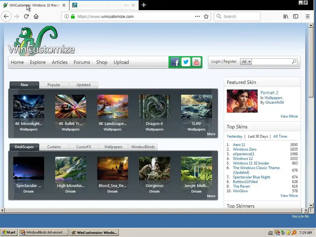Open the Explore menu item
This screenshot has height=237, width=316.
click(38, 62)
